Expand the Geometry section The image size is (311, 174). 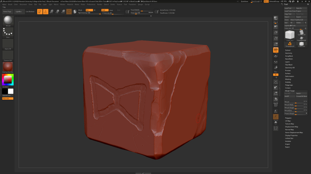[x=288, y=53]
